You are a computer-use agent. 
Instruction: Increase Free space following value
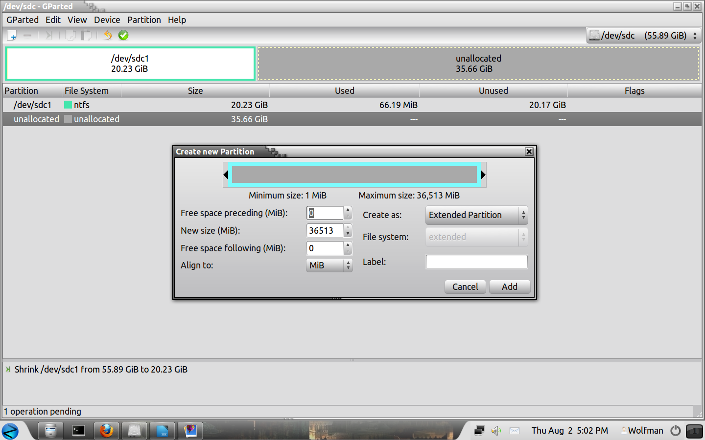pos(348,245)
